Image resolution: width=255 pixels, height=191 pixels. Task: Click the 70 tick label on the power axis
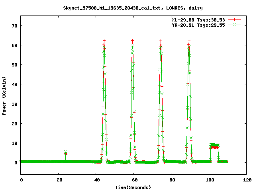coord(14,26)
